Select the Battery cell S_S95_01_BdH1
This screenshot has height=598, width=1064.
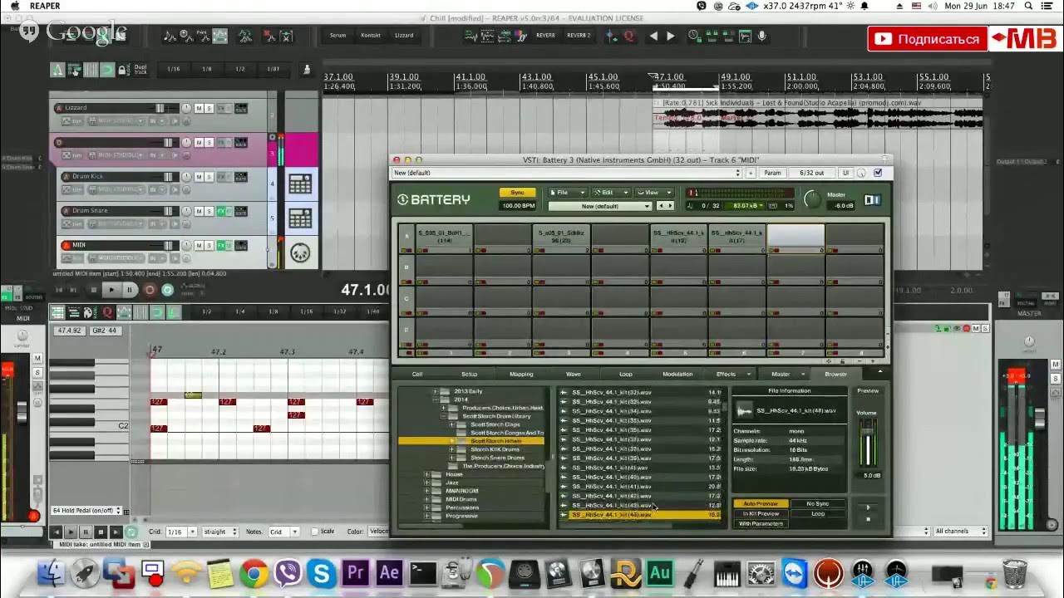[444, 238]
